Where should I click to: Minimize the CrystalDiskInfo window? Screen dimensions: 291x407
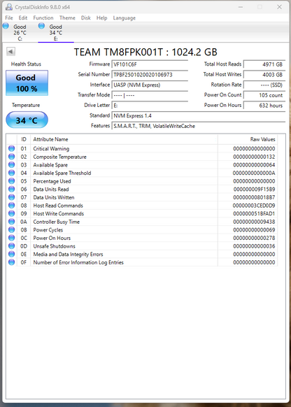coord(241,7)
